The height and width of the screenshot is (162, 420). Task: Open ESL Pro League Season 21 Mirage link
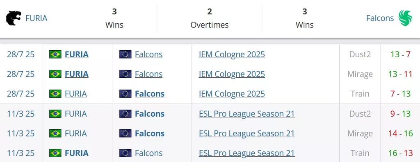247,133
